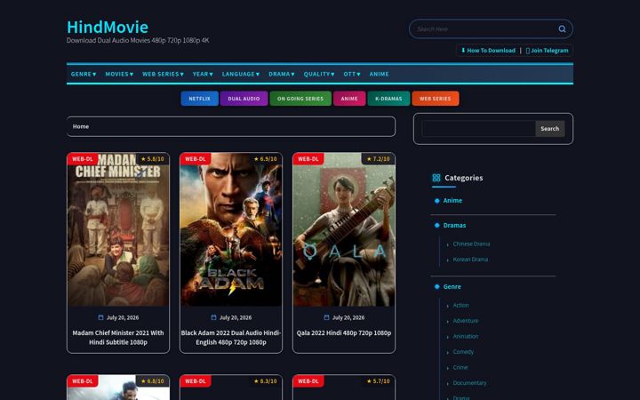Click the download arrow beside How To Download
Image resolution: width=640 pixels, height=400 pixels.
463,50
